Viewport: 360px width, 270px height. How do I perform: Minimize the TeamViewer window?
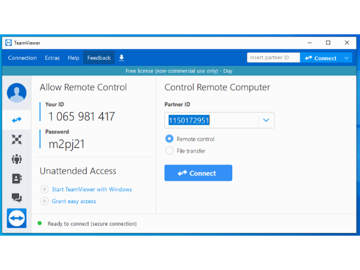tap(310, 43)
